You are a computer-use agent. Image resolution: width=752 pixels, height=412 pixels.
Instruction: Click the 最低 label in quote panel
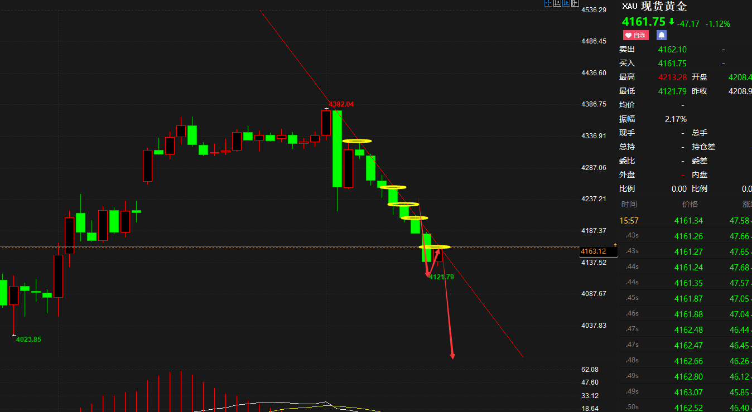point(627,91)
